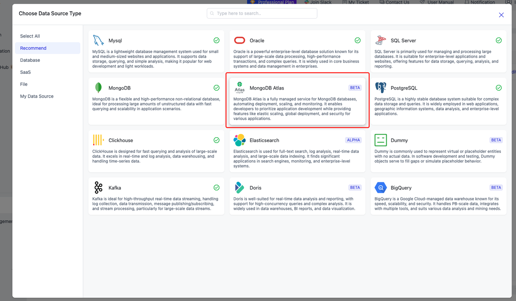
Task: Click Join Slack in background page header
Action: pyautogui.click(x=318, y=2)
